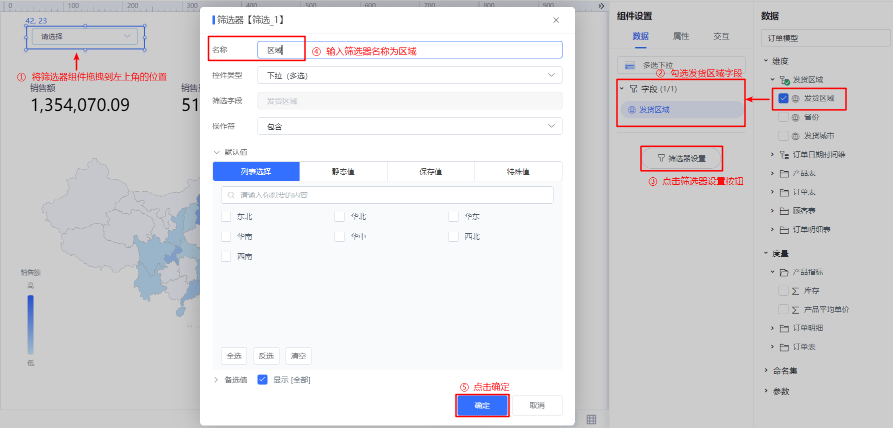Viewport: 893px width, 428px height.
Task: Check the 华北 region checkbox
Action: click(x=339, y=217)
